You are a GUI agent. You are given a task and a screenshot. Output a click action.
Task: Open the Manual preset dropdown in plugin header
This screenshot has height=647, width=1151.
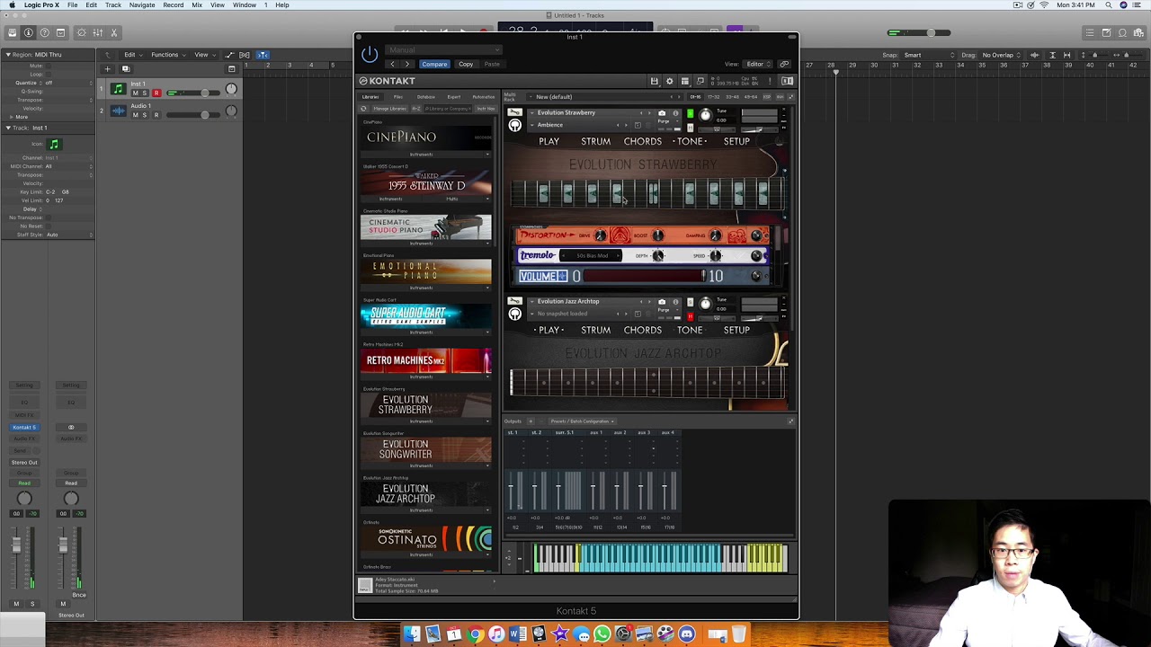pyautogui.click(x=444, y=50)
